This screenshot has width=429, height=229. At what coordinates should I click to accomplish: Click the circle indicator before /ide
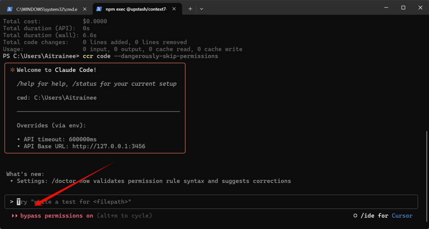click(x=356, y=216)
